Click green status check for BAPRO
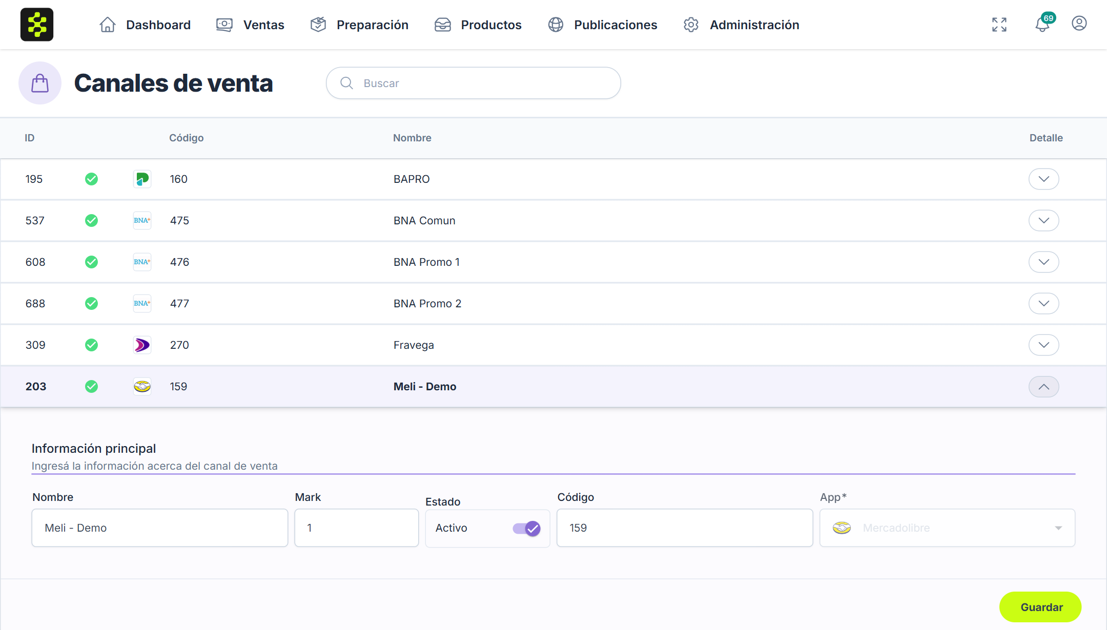This screenshot has width=1107, height=630. [x=91, y=179]
